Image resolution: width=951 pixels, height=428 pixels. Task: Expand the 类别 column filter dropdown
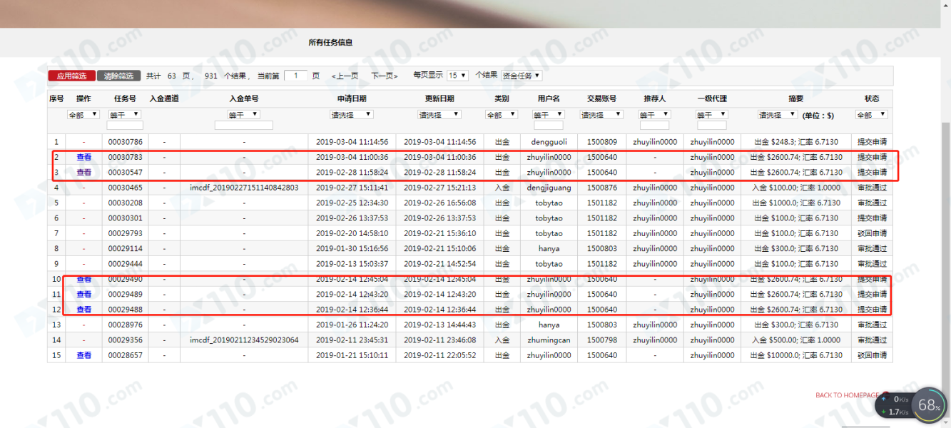pyautogui.click(x=502, y=115)
